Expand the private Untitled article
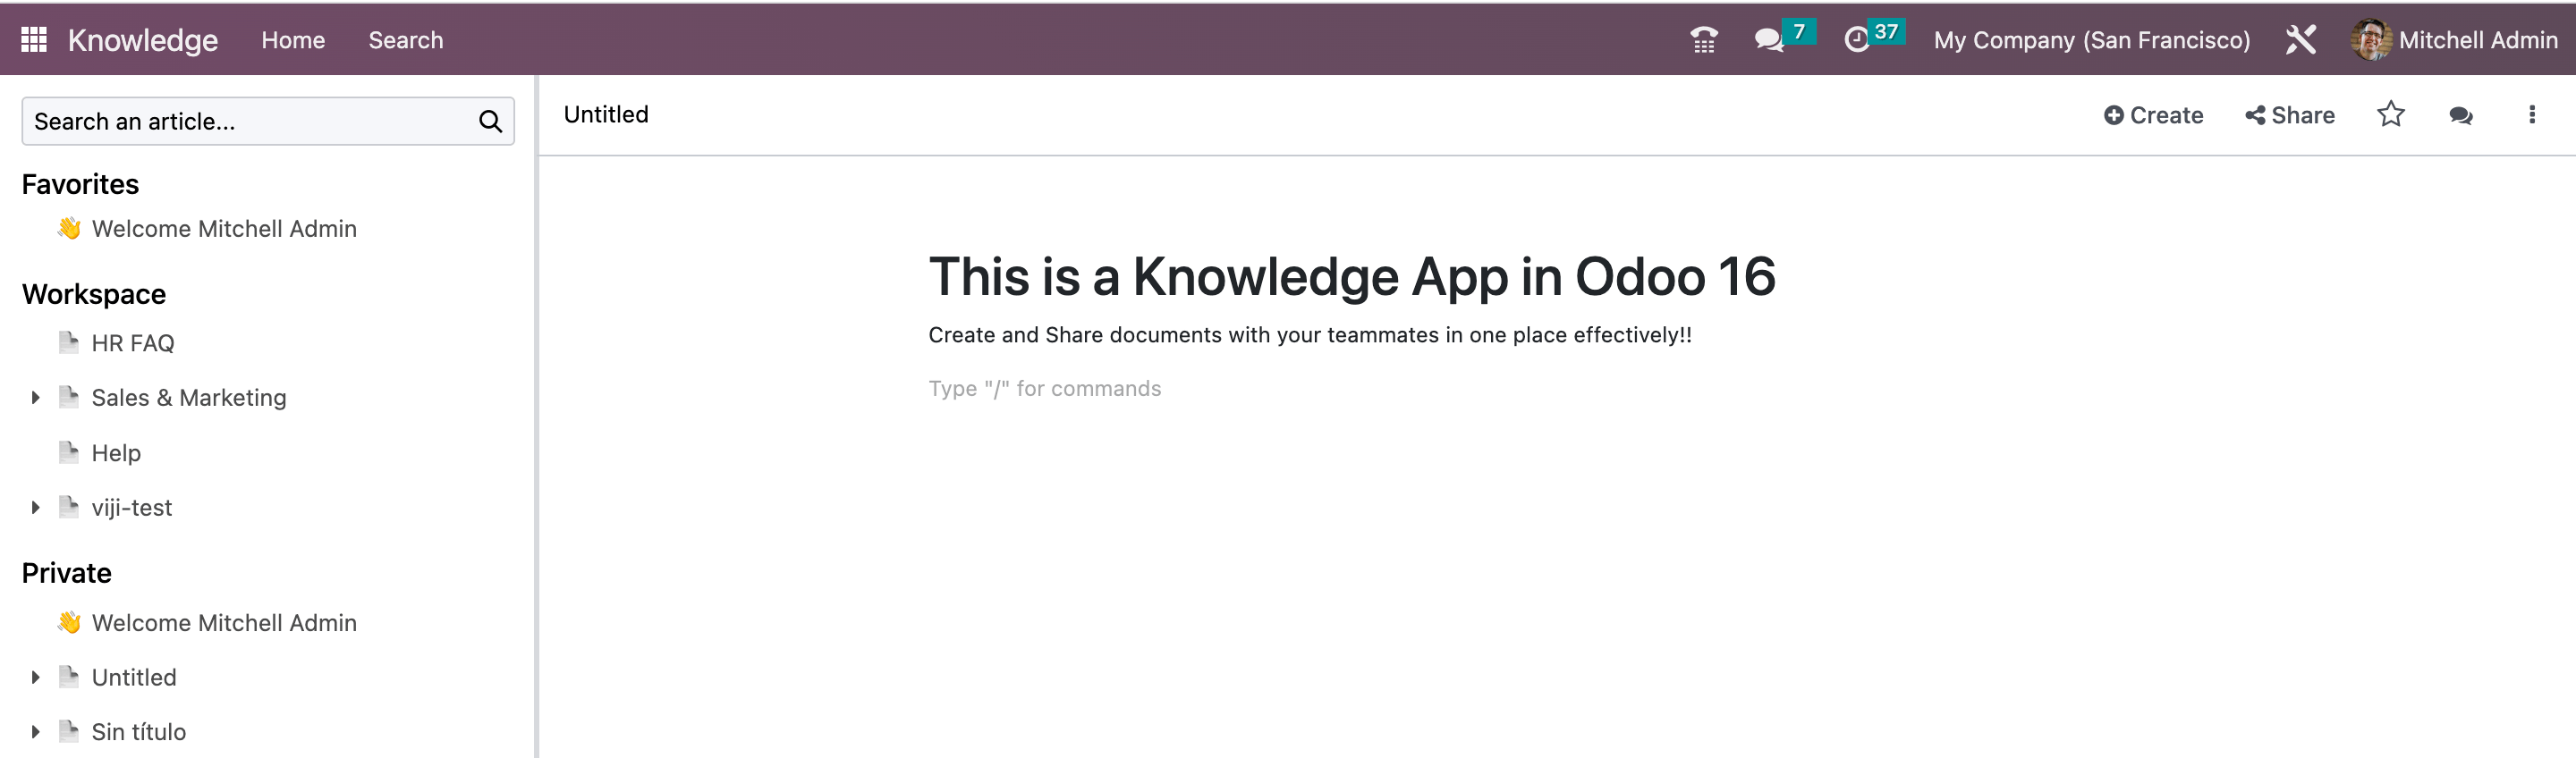Viewport: 2576px width, 758px height. click(x=36, y=678)
